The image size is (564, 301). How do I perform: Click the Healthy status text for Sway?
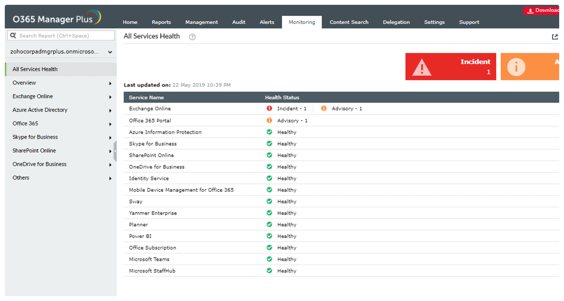click(287, 201)
